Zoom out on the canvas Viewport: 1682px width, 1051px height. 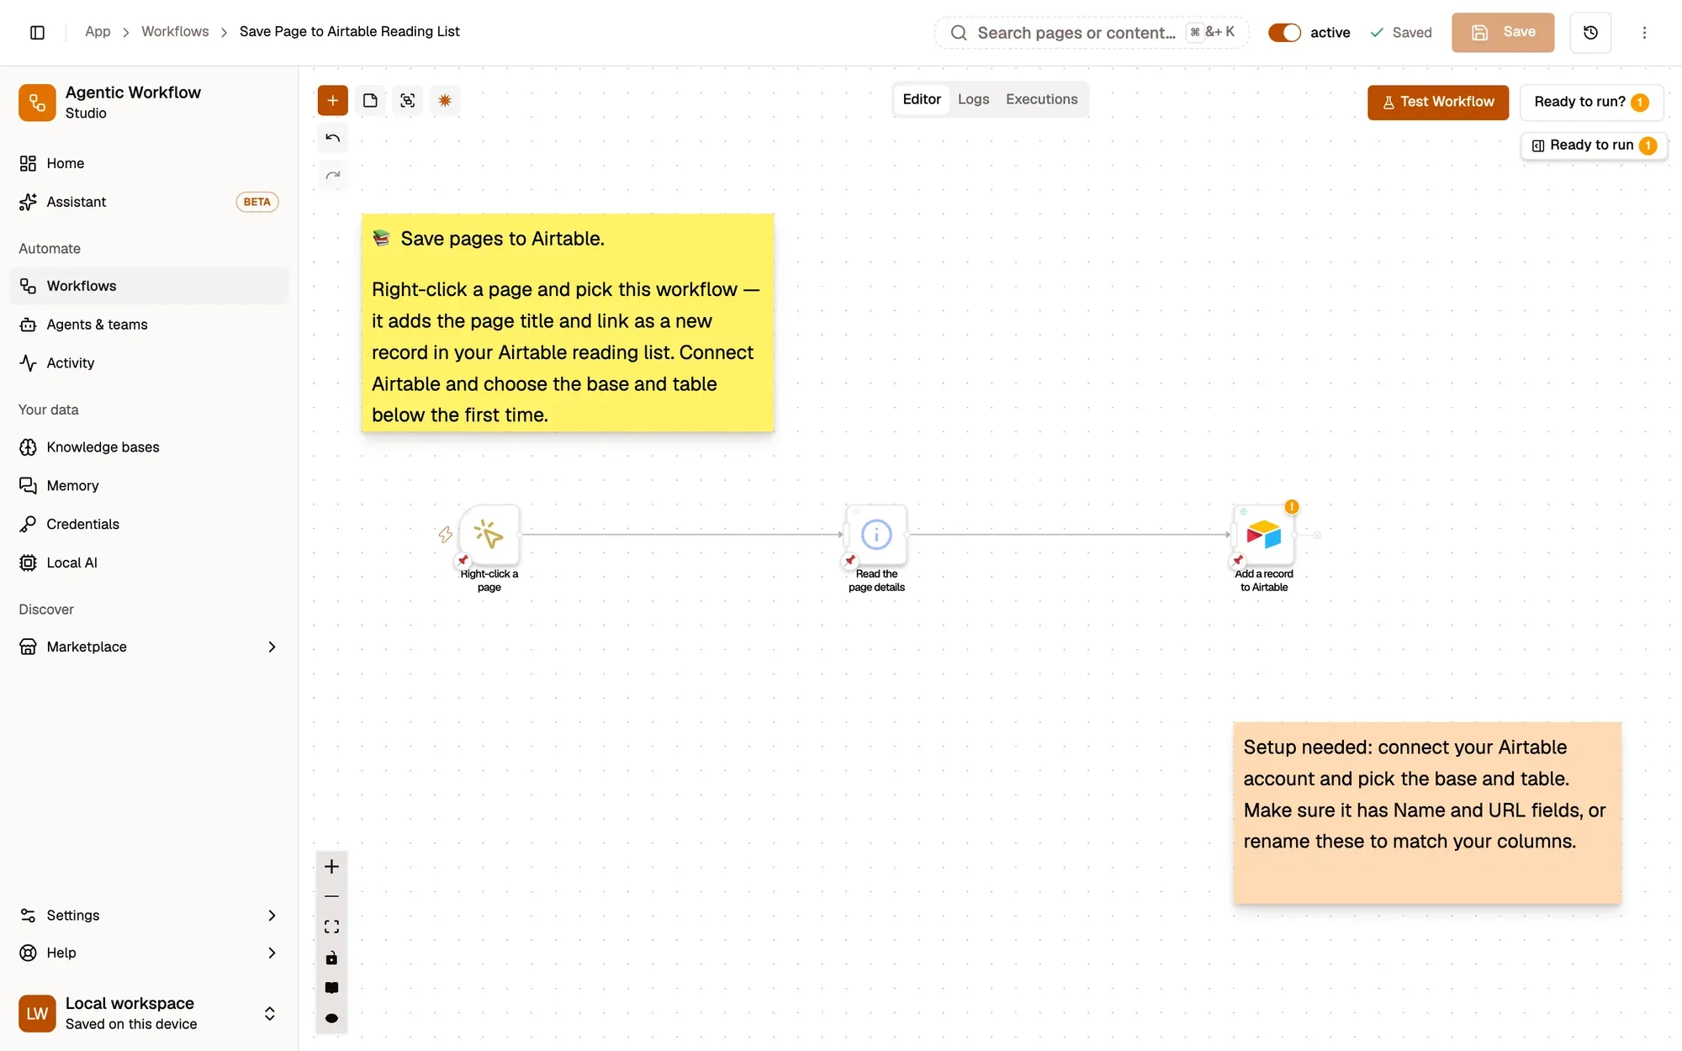(x=331, y=897)
